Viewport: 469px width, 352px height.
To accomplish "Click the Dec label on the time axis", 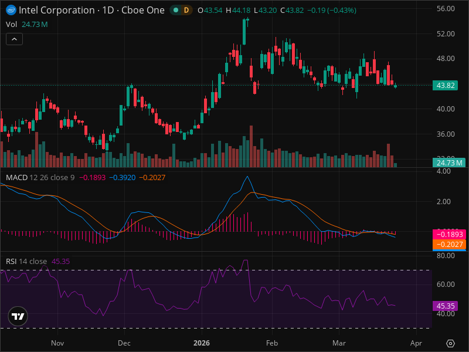I will point(124,343).
